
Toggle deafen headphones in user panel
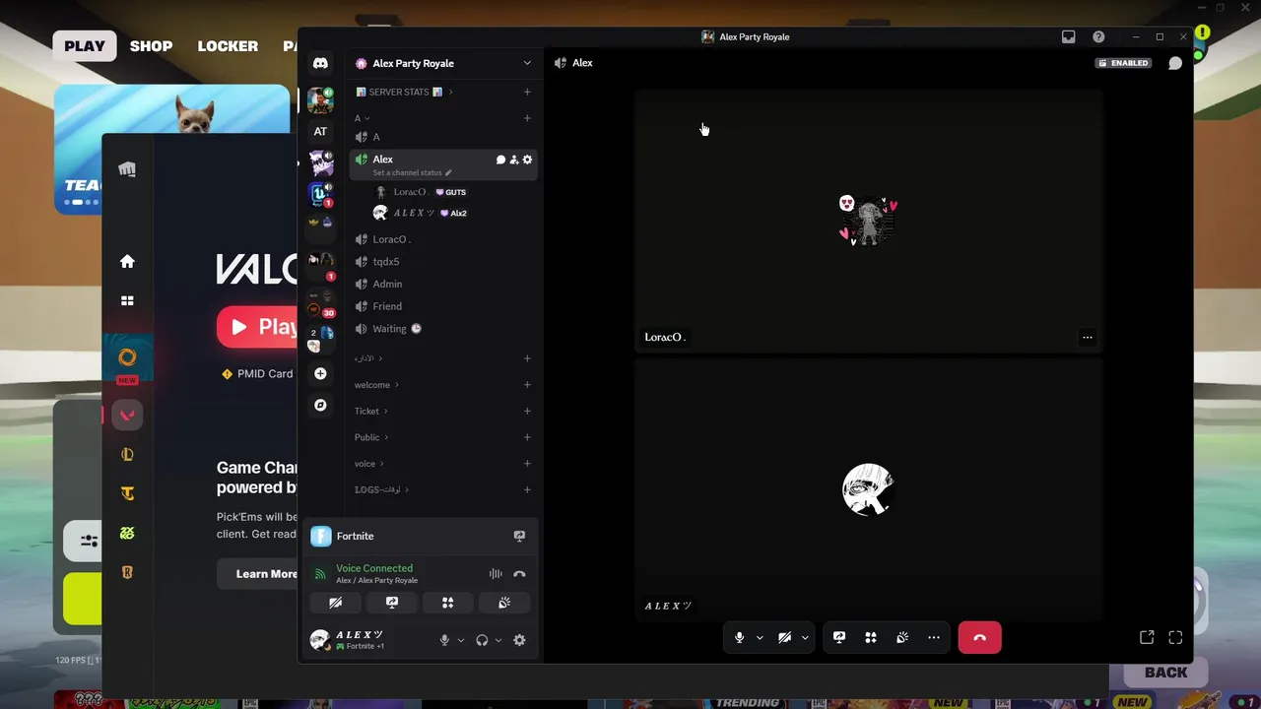tap(482, 640)
